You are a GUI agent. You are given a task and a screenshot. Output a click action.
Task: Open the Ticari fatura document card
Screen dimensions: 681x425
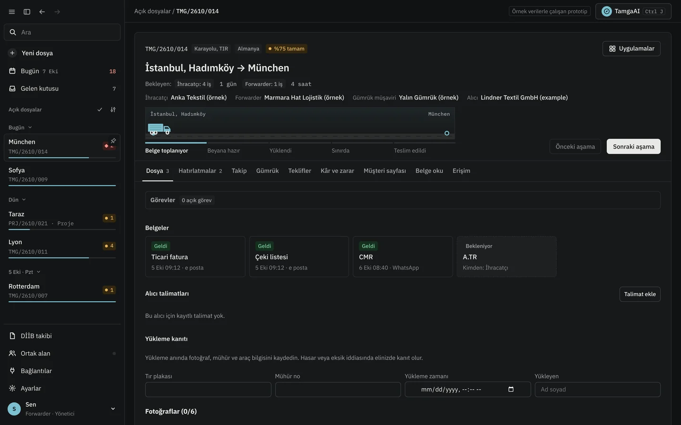(195, 256)
